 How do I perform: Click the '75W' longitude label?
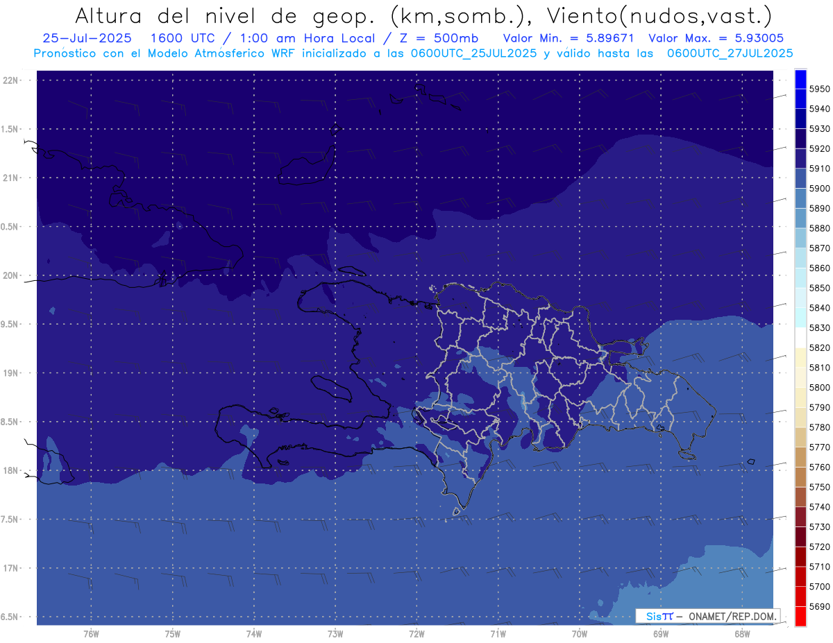point(173,634)
